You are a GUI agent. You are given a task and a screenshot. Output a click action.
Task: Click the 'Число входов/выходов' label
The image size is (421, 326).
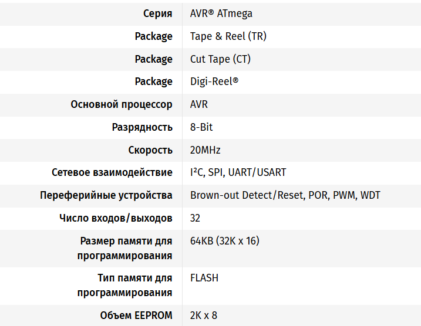(116, 218)
